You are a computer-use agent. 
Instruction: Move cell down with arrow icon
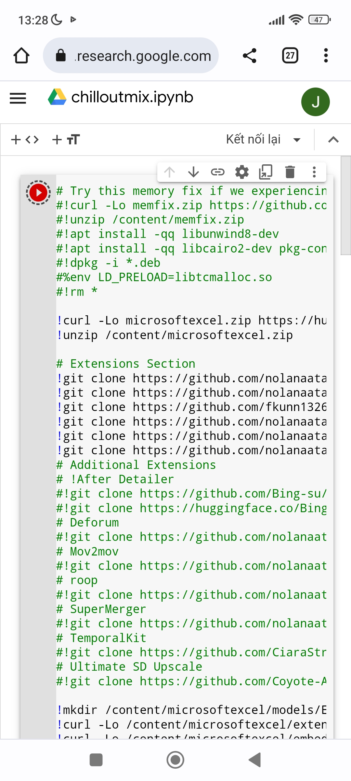pos(193,172)
